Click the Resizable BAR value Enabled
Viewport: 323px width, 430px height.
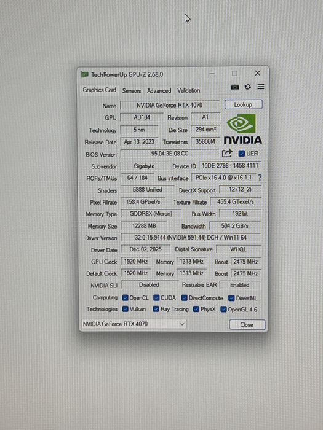pyautogui.click(x=240, y=285)
